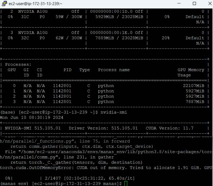Click the GPU Memory column header
Viewport: 213px width, 186px height.
tap(191, 70)
